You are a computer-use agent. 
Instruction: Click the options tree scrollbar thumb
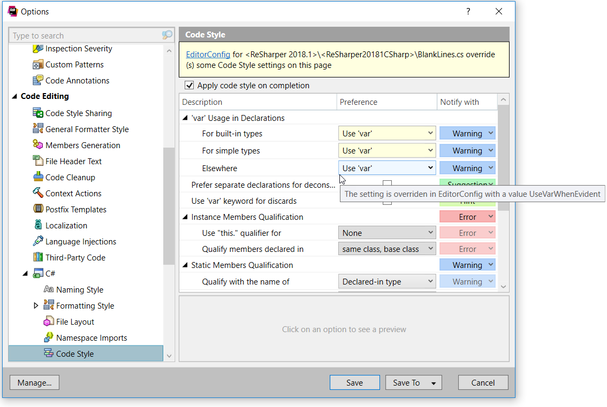click(x=169, y=206)
